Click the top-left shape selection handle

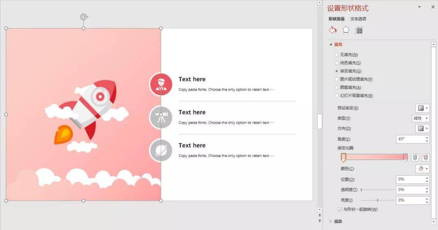[6, 28]
